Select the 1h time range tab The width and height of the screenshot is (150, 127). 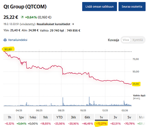point(9,117)
